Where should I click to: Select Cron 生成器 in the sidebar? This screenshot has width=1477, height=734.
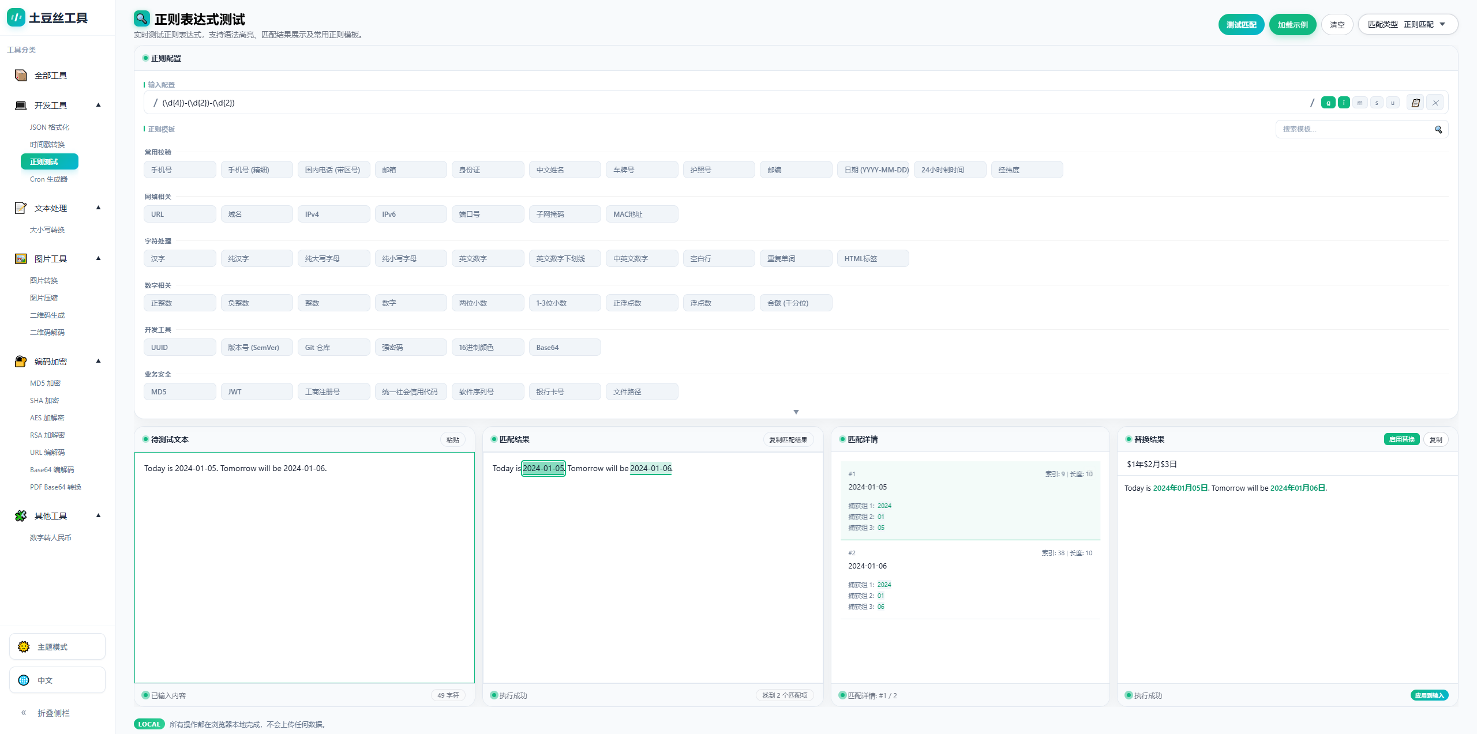click(x=48, y=179)
